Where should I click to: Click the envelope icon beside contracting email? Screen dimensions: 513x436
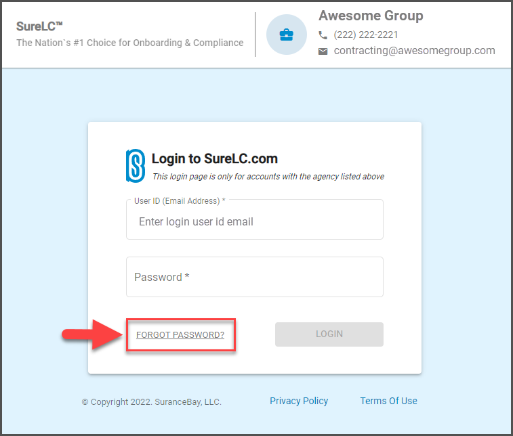(323, 51)
